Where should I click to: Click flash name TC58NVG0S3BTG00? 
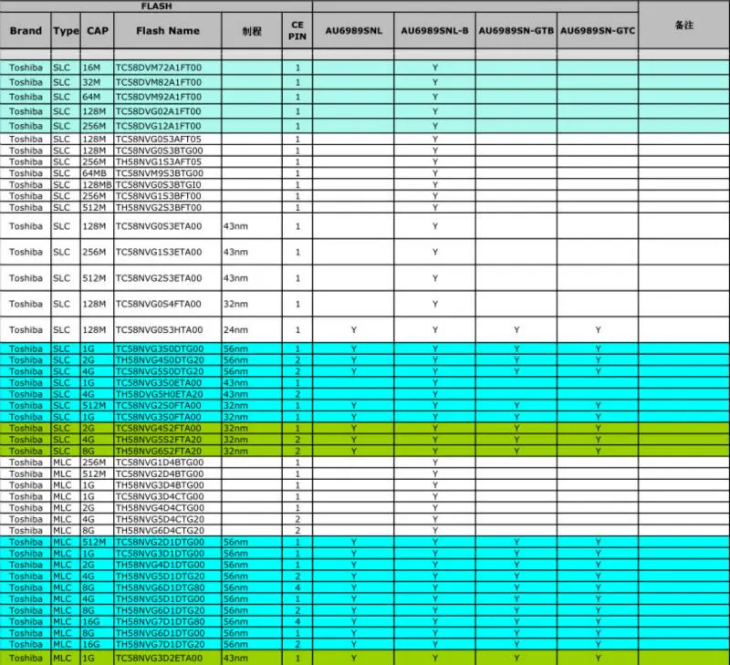pos(159,151)
